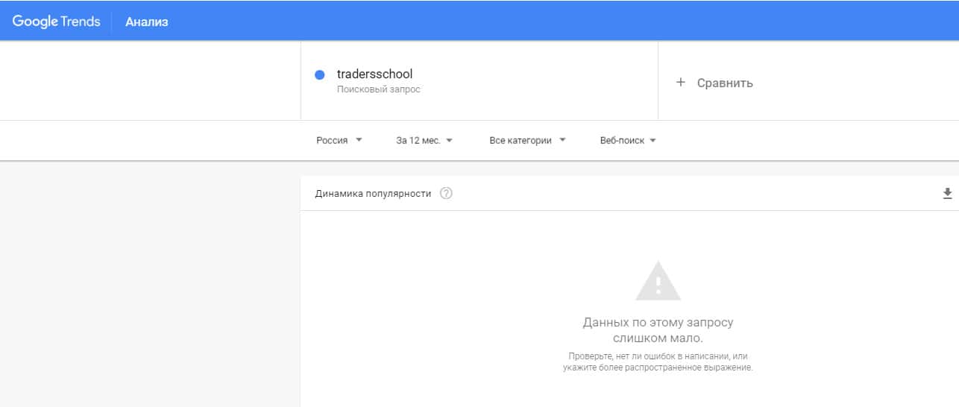959x407 pixels.
Task: Download the Динамика популярности chart data
Action: pyautogui.click(x=947, y=194)
